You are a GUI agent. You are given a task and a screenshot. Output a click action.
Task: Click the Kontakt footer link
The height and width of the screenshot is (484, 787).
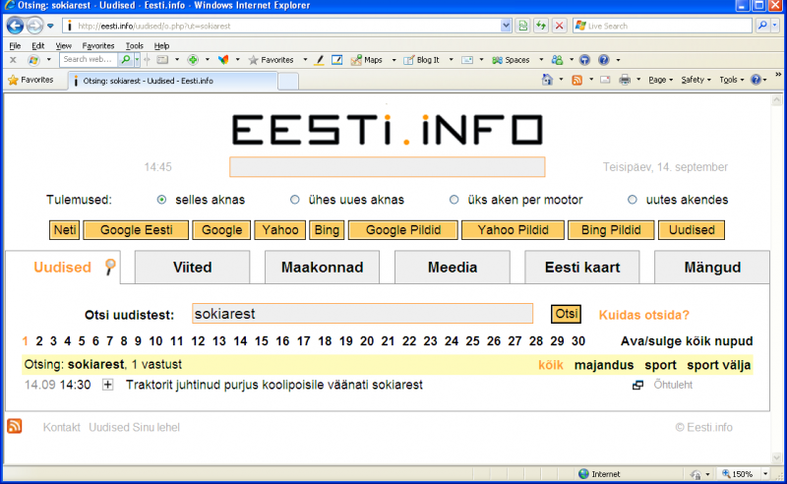point(61,427)
